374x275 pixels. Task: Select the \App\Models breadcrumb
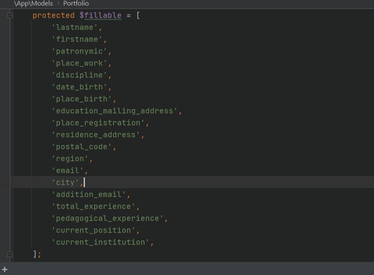point(33,3)
